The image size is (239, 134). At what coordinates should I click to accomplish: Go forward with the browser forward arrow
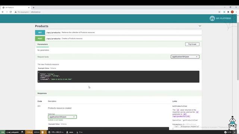(x=7, y=12)
